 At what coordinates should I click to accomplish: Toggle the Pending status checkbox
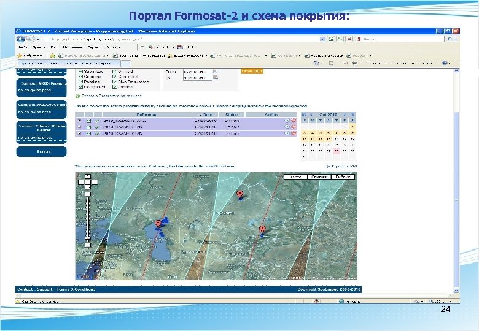[80, 82]
